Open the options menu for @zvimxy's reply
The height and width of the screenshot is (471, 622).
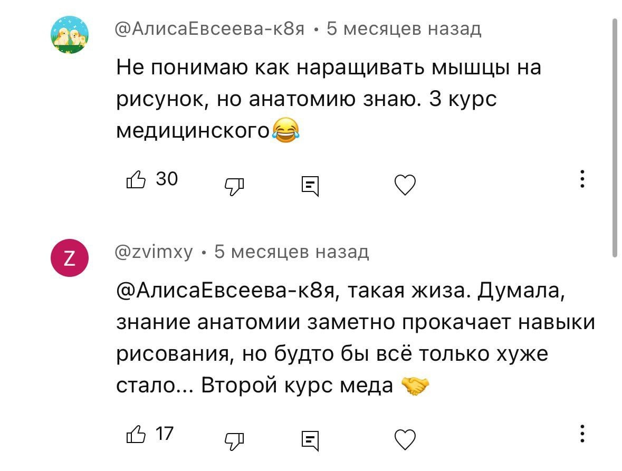[582, 434]
